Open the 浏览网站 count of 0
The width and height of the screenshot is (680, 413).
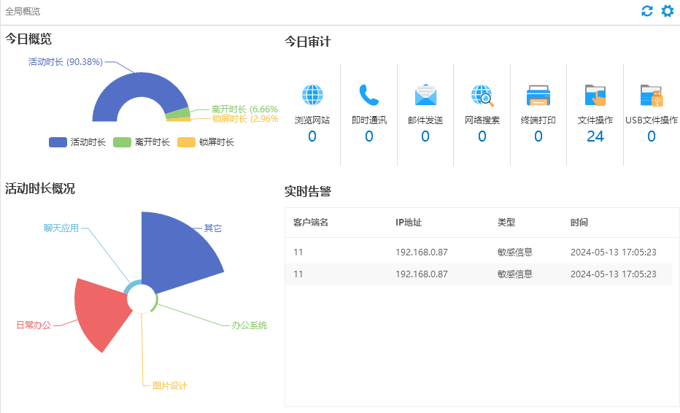tap(312, 136)
